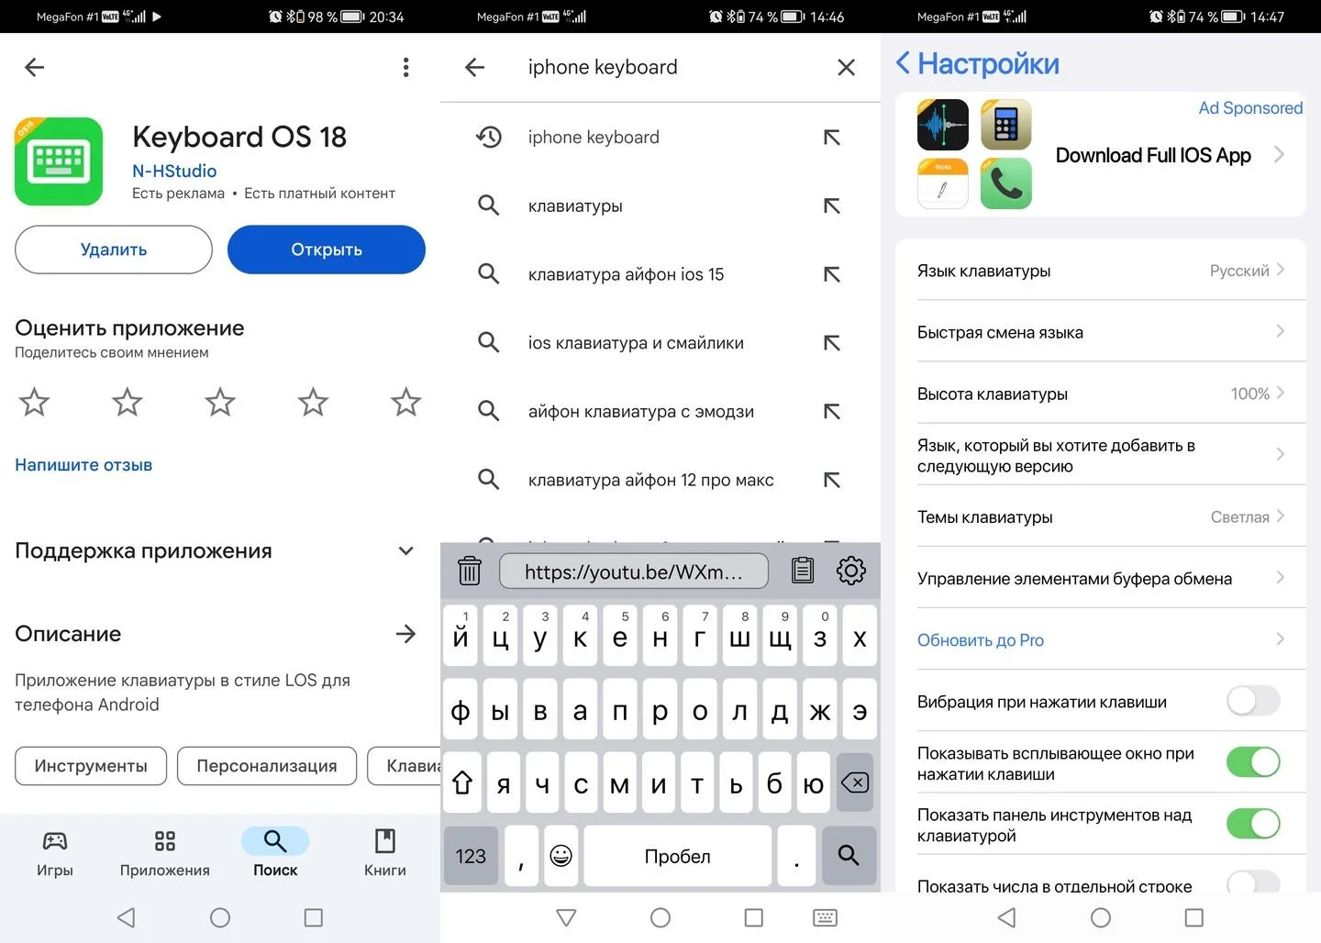The height and width of the screenshot is (943, 1321).
Task: Select suggestion 'клавиатура айфон ios 15'
Action: coord(660,274)
